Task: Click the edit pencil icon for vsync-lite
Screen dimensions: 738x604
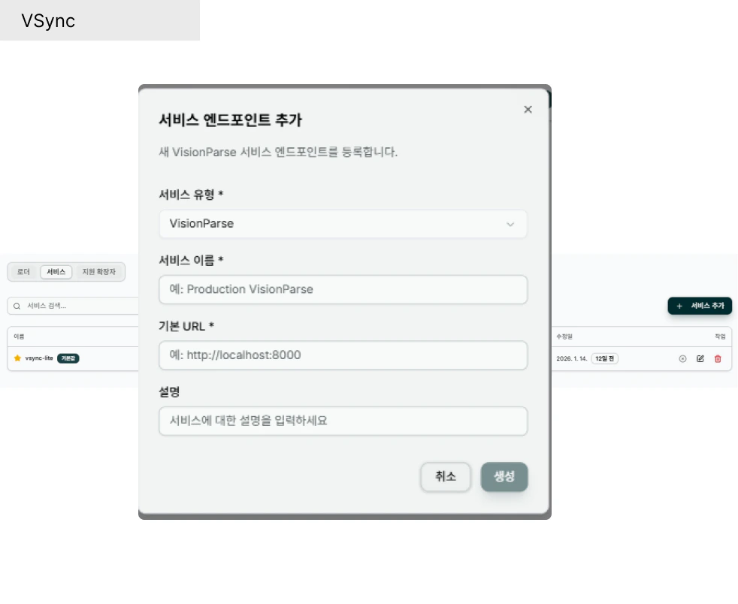Action: (700, 358)
